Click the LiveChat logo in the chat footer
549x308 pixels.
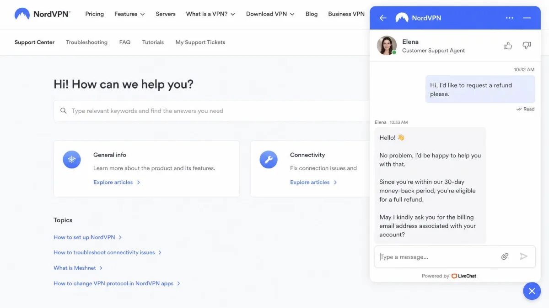[x=464, y=276]
